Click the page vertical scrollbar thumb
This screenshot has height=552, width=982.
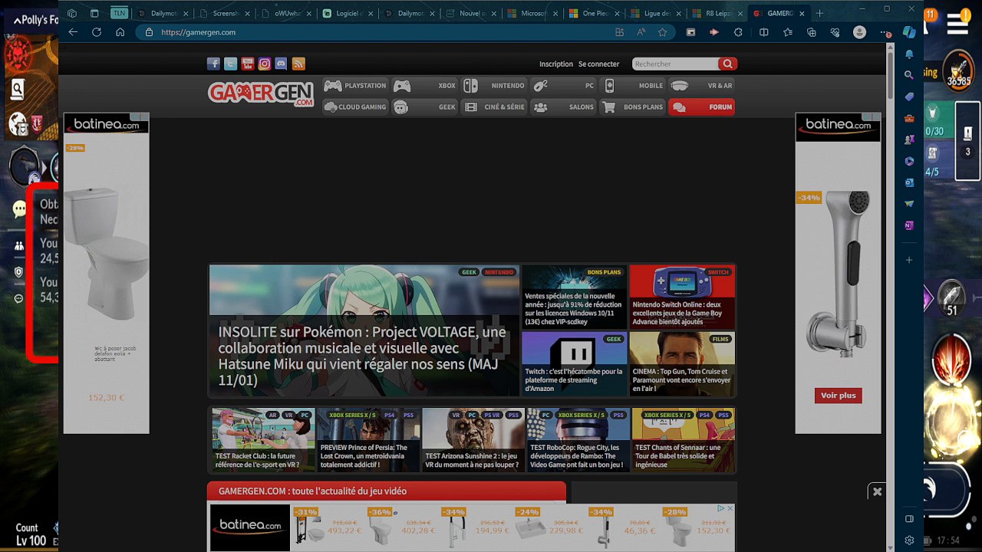point(891,75)
